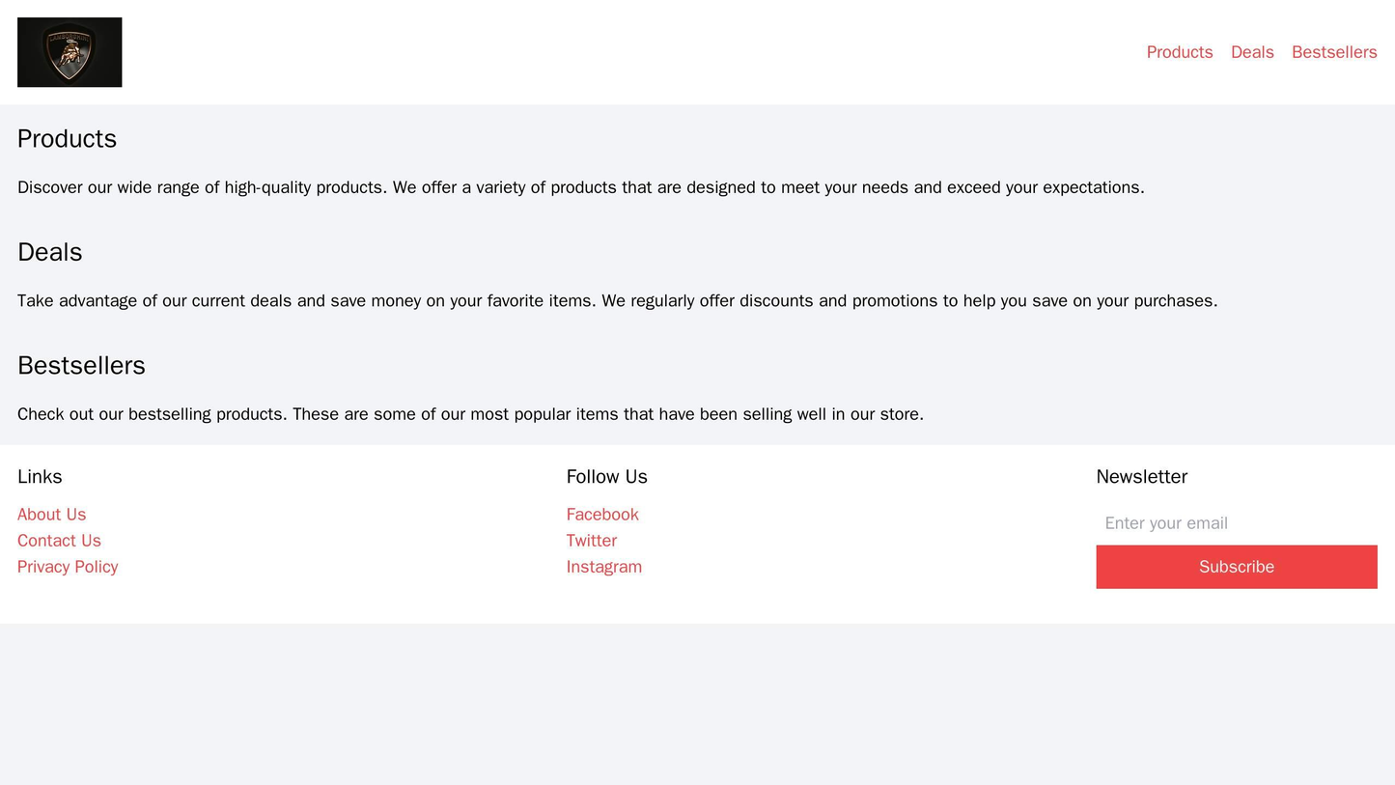Open the Bestsellers navigation link
The image size is (1395, 785).
pos(1333,51)
